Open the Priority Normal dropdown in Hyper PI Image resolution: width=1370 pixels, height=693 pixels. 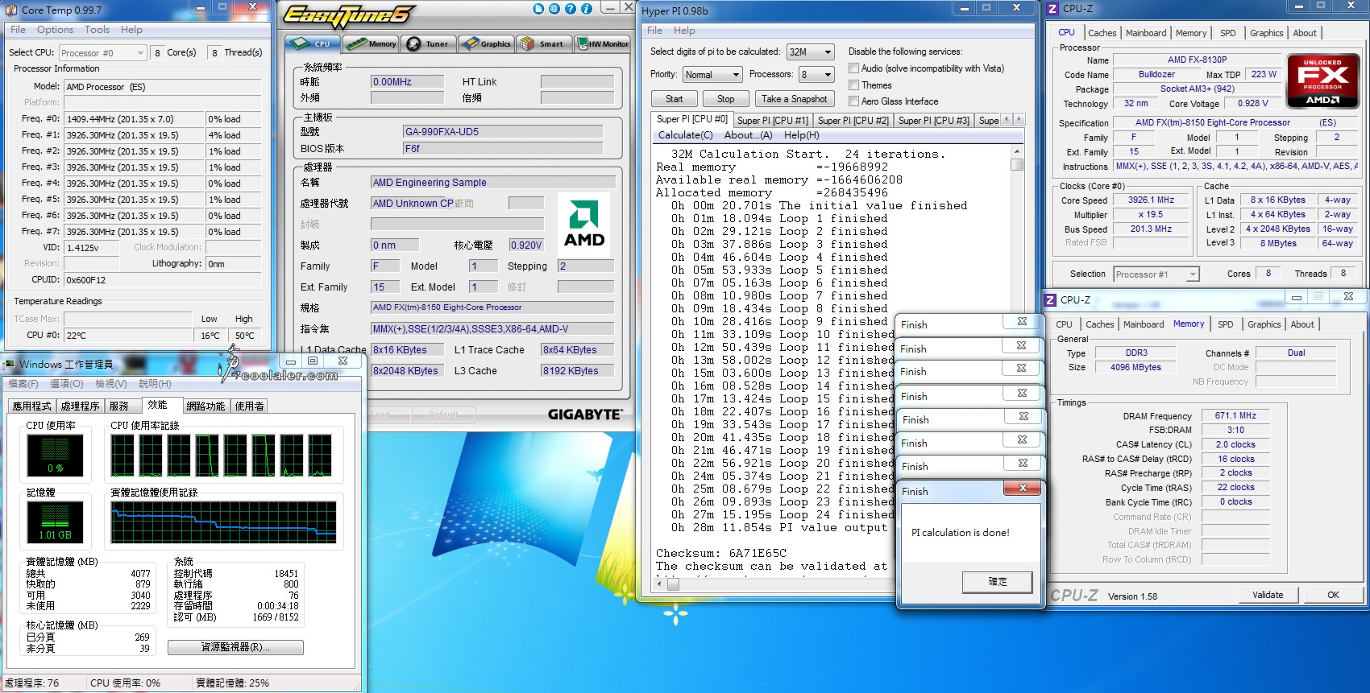(x=712, y=74)
